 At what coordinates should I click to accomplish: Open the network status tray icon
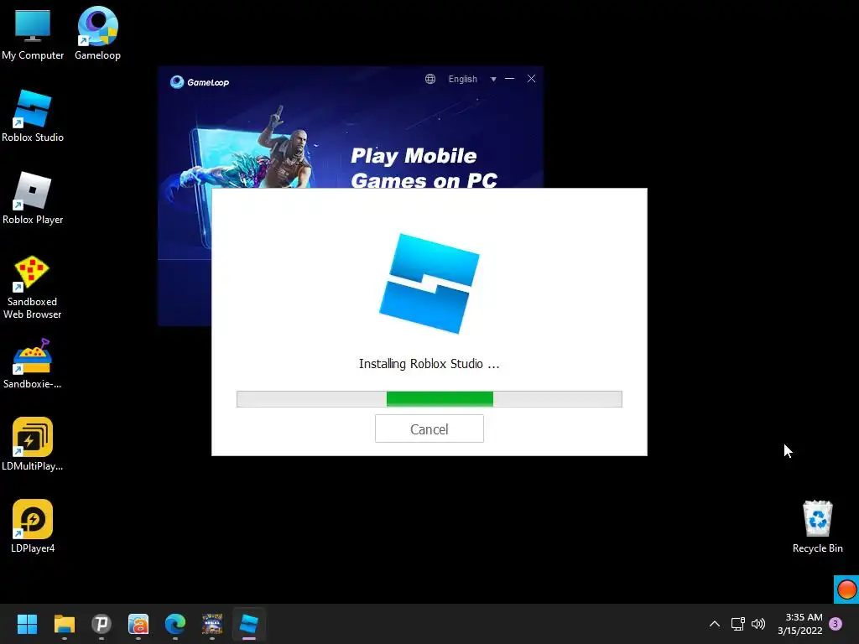[737, 624]
